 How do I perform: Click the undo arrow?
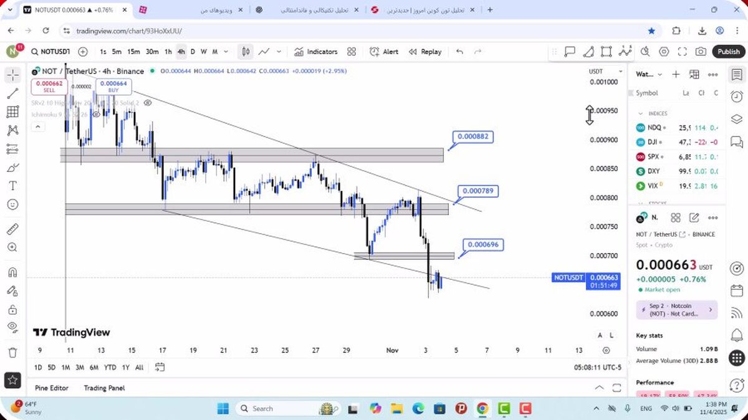[460, 52]
